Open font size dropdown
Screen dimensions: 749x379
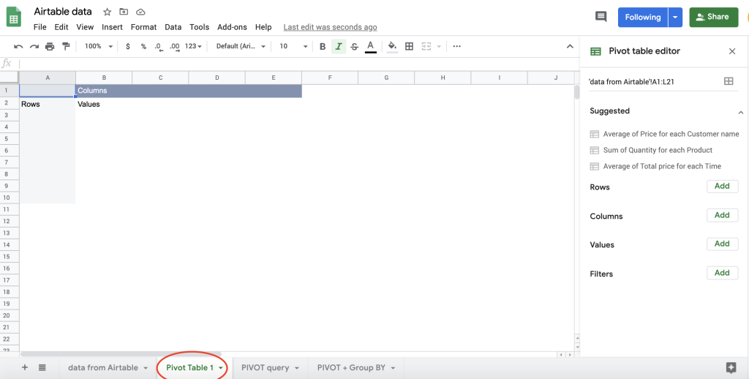click(x=293, y=46)
